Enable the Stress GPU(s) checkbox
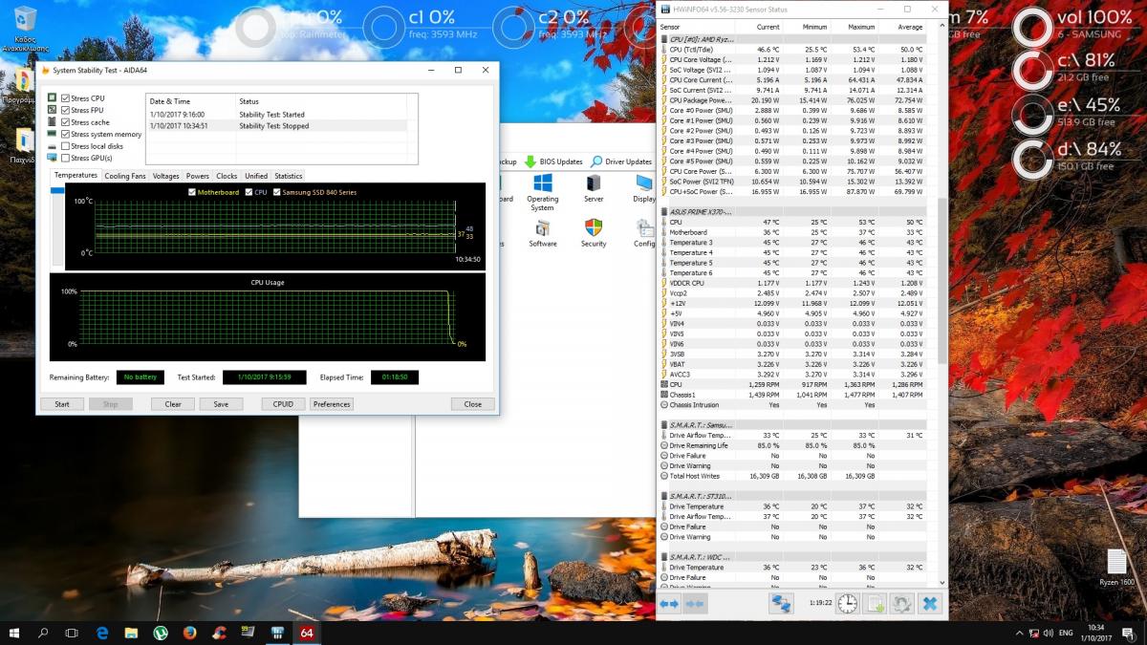Screen dimensions: 1147x645 pyautogui.click(x=65, y=158)
